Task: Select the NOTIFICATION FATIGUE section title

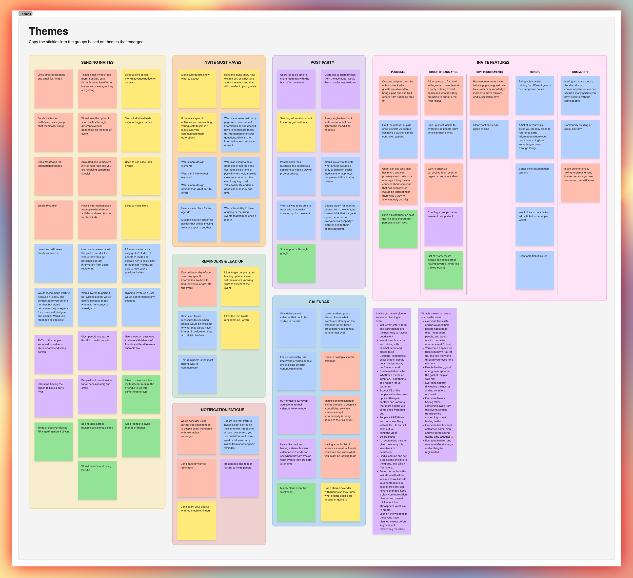Action: (222, 410)
